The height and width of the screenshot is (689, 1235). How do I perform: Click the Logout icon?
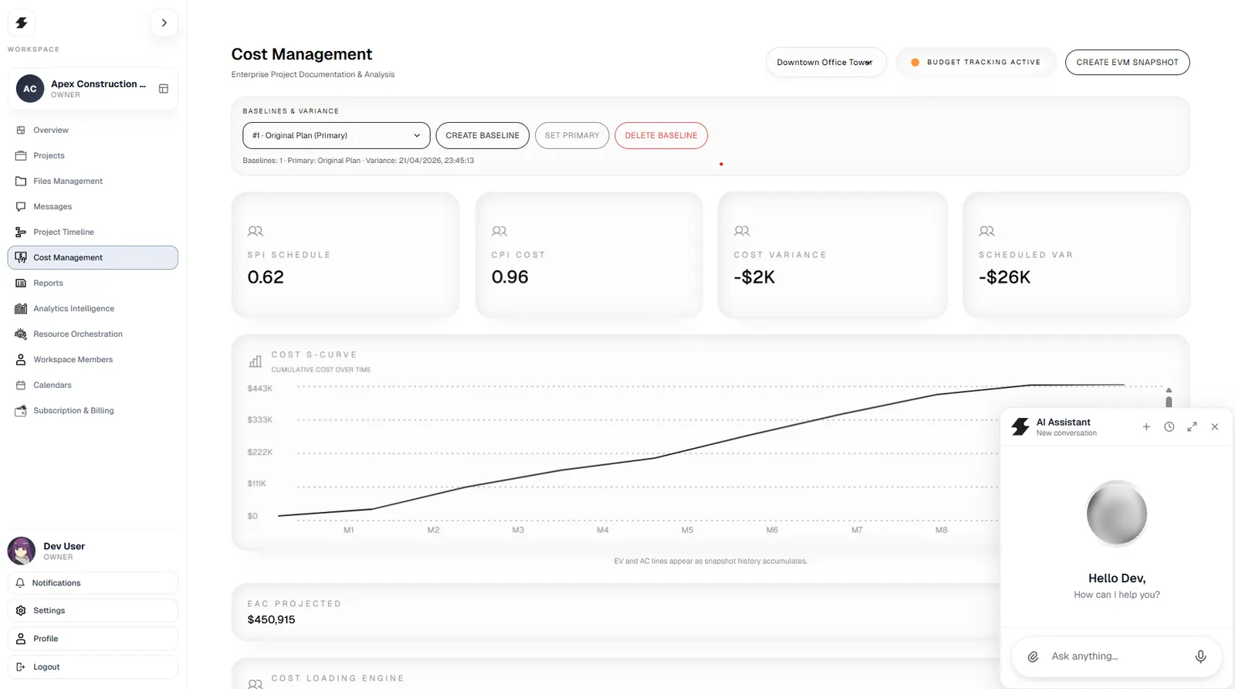[21, 667]
